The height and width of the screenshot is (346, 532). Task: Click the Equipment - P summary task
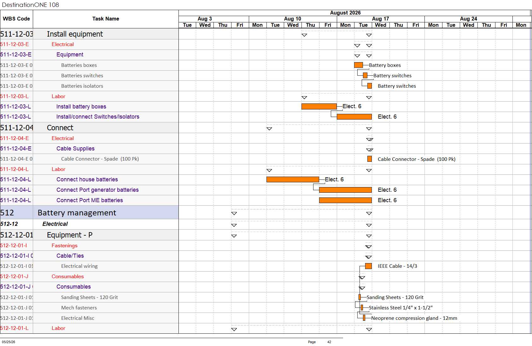[70, 235]
